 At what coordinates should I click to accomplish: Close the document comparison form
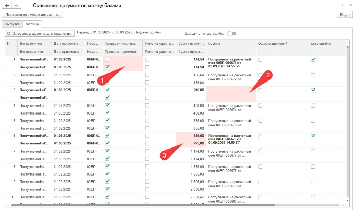click(350, 6)
